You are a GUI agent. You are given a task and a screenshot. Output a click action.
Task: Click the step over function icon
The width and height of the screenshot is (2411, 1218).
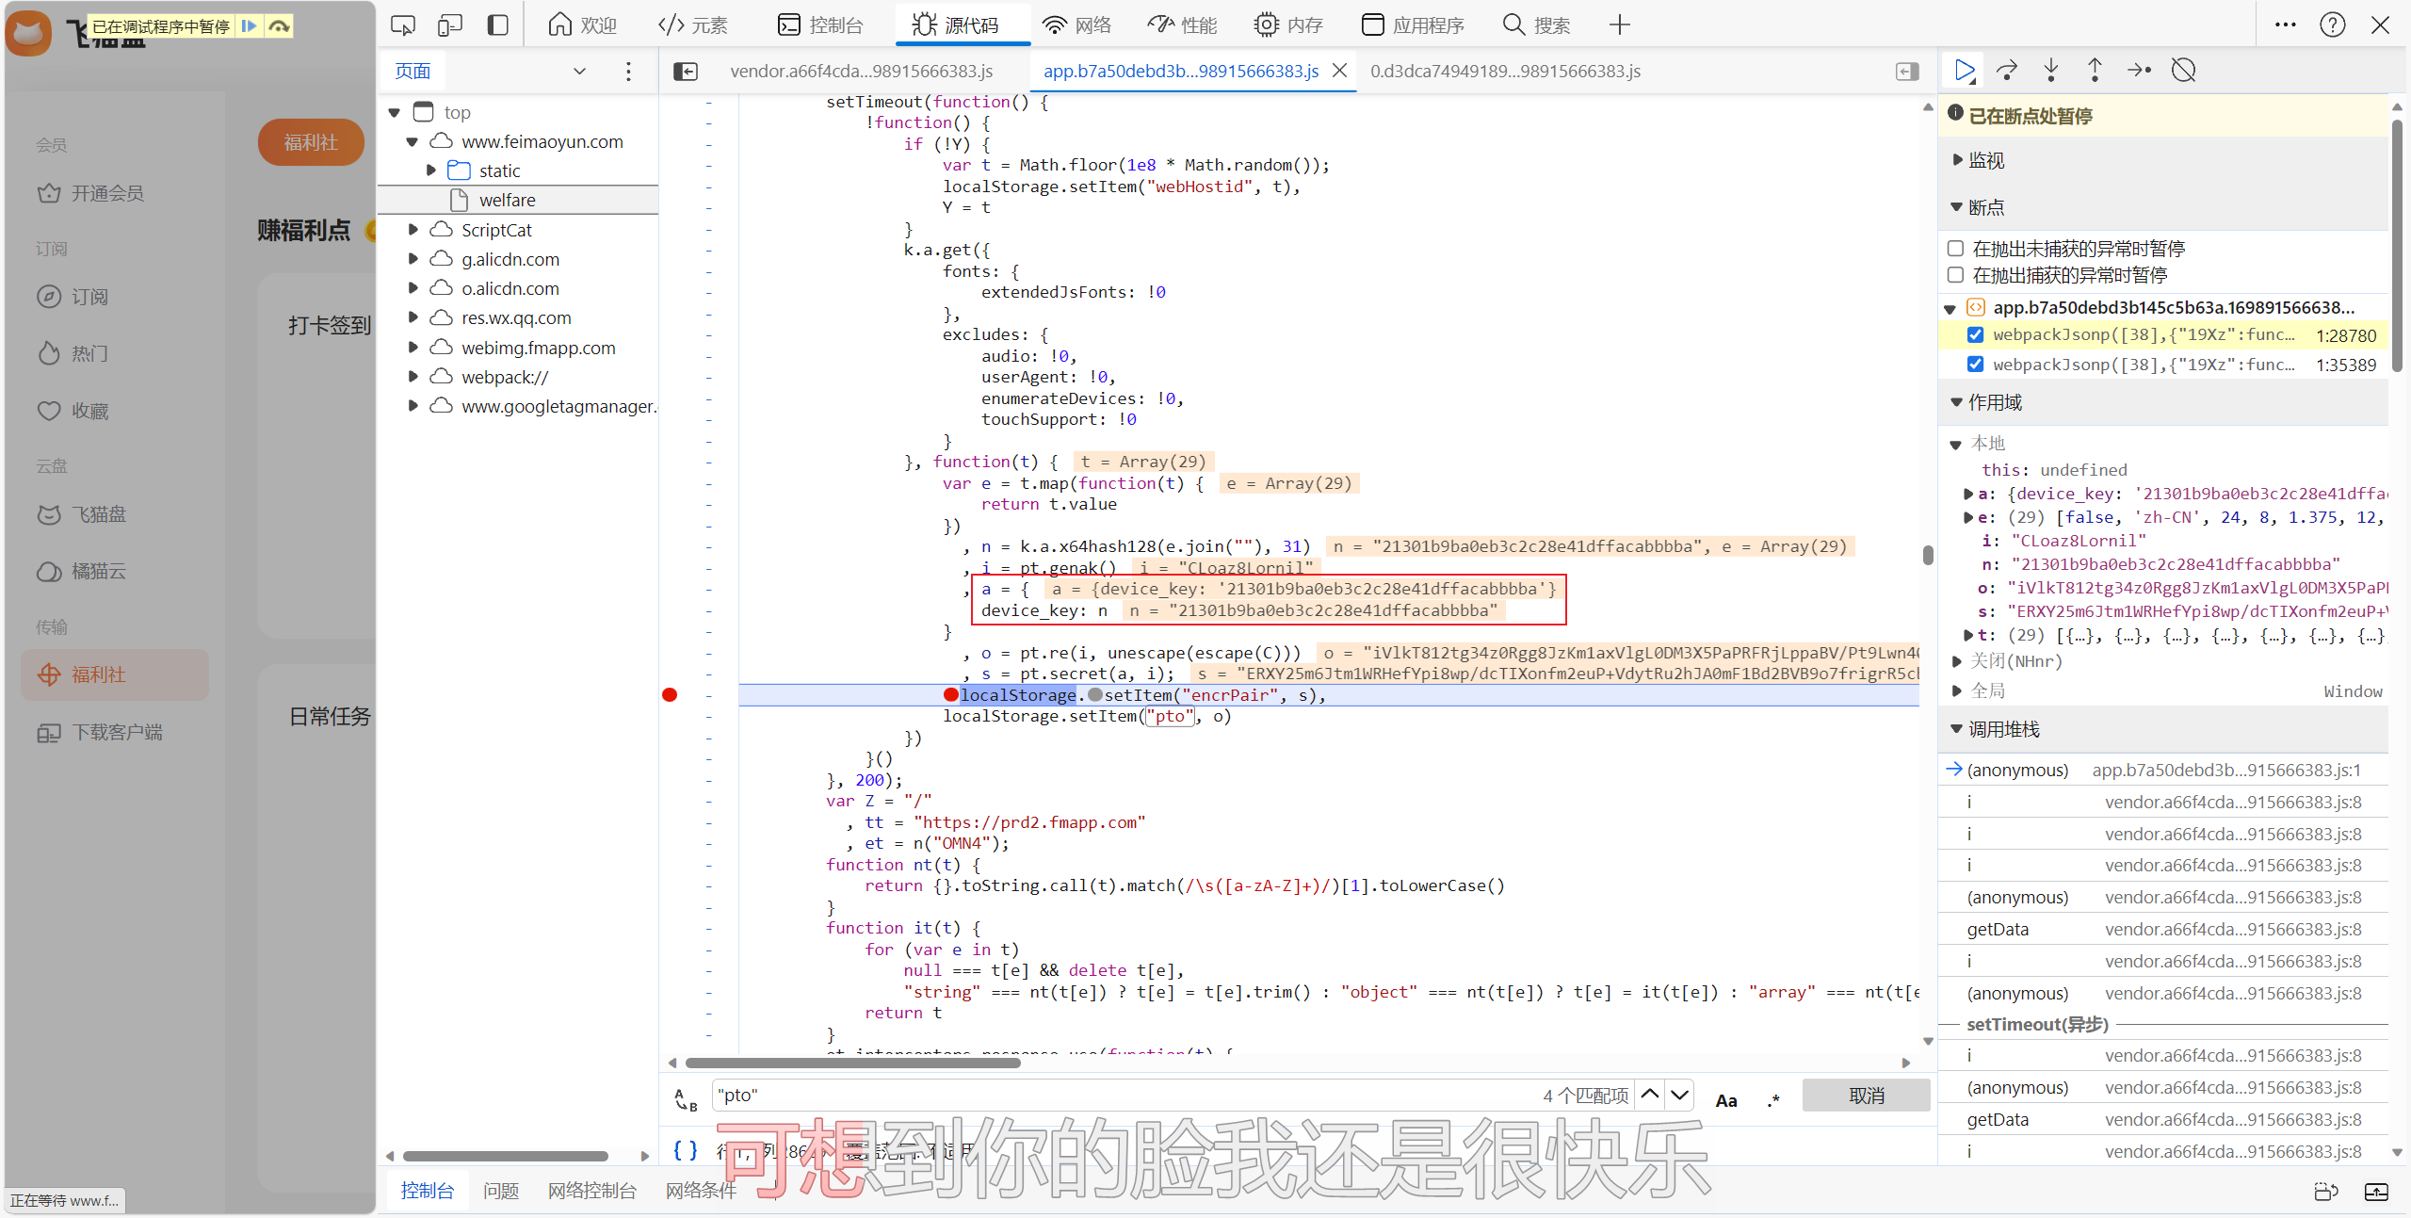[2007, 71]
